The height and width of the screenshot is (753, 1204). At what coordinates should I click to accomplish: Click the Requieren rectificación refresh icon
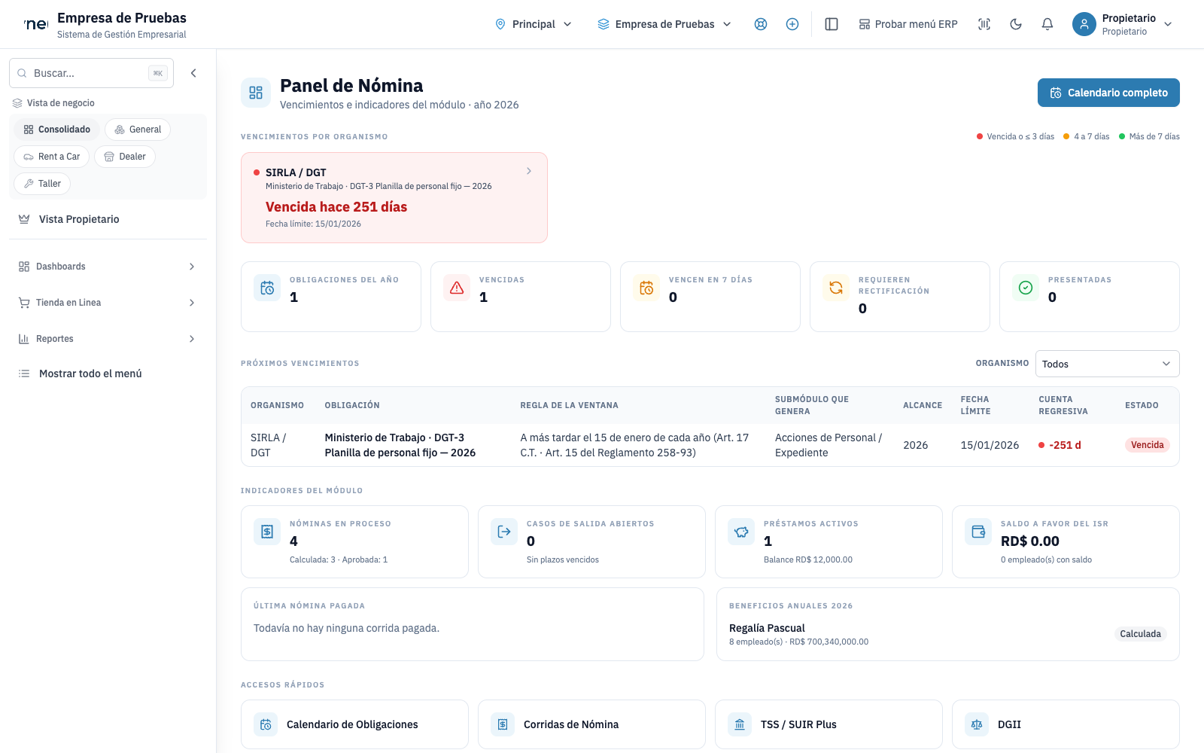pyautogui.click(x=836, y=288)
